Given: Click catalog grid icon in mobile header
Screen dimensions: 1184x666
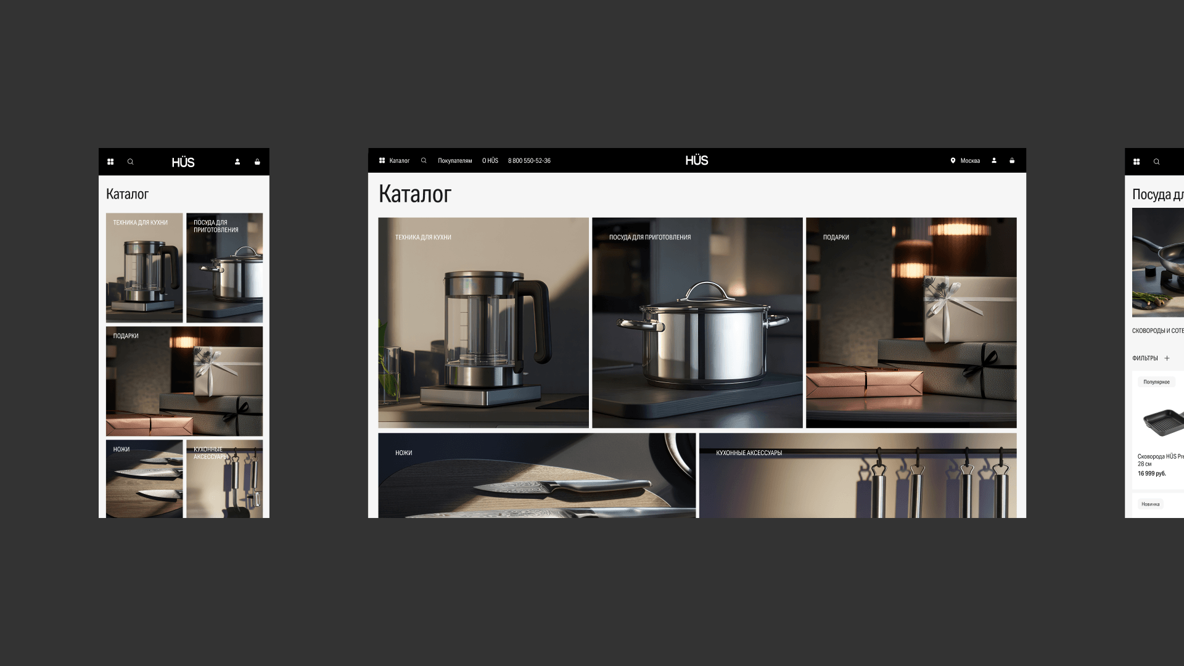Looking at the screenshot, I should 110,162.
